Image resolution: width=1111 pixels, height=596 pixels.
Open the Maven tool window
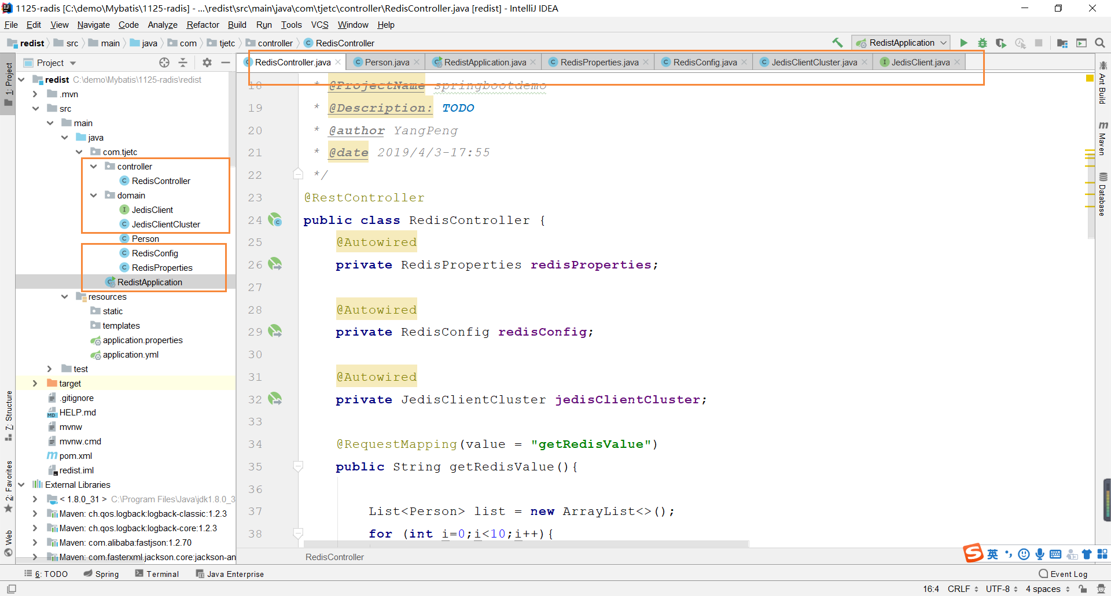coord(1103,138)
